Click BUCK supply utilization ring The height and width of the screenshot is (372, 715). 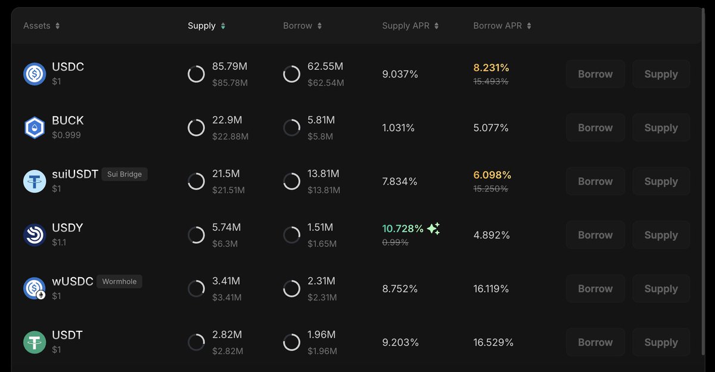point(196,128)
